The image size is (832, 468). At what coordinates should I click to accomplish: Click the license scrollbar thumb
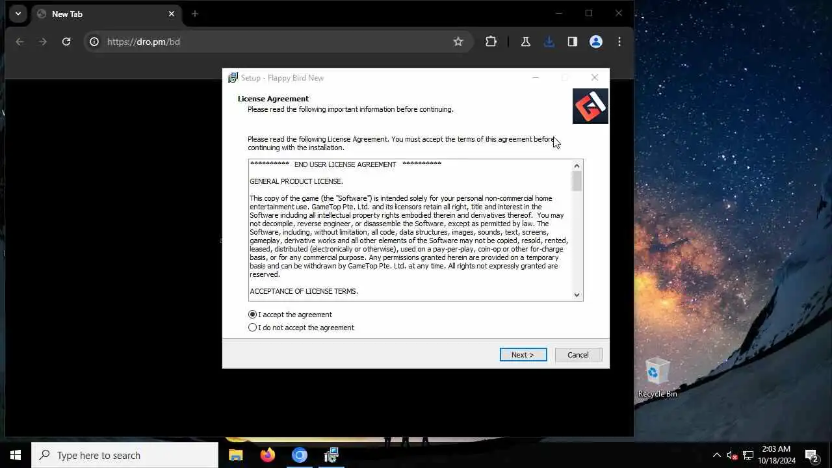577,181
